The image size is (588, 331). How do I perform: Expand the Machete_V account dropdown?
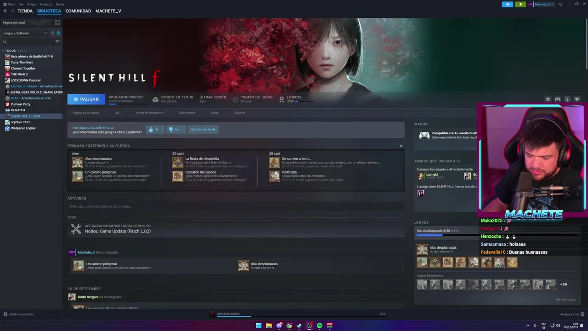coord(541,4)
